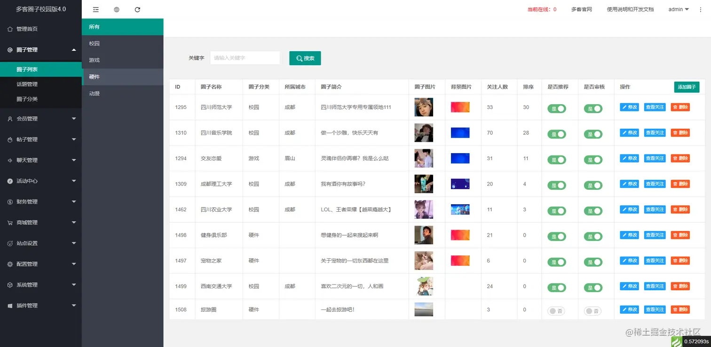Viewport: 711px width, 347px height.
Task: Open 圈子分类 in the sidebar submenu
Action: click(41, 99)
